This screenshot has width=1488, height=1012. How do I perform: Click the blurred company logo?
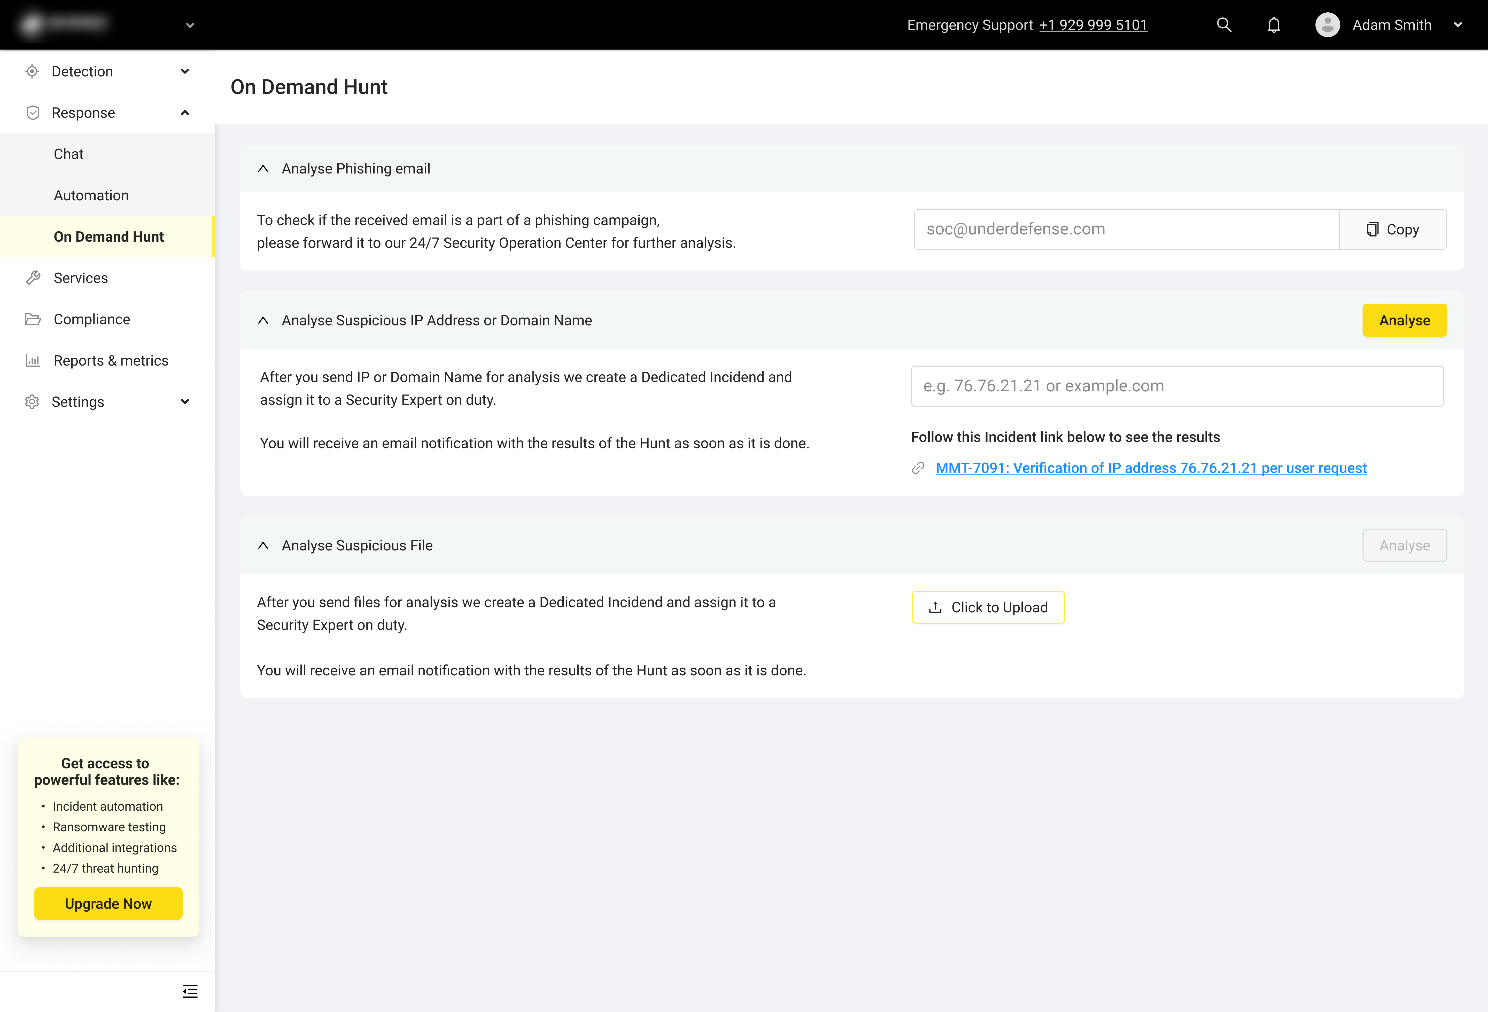(x=64, y=24)
